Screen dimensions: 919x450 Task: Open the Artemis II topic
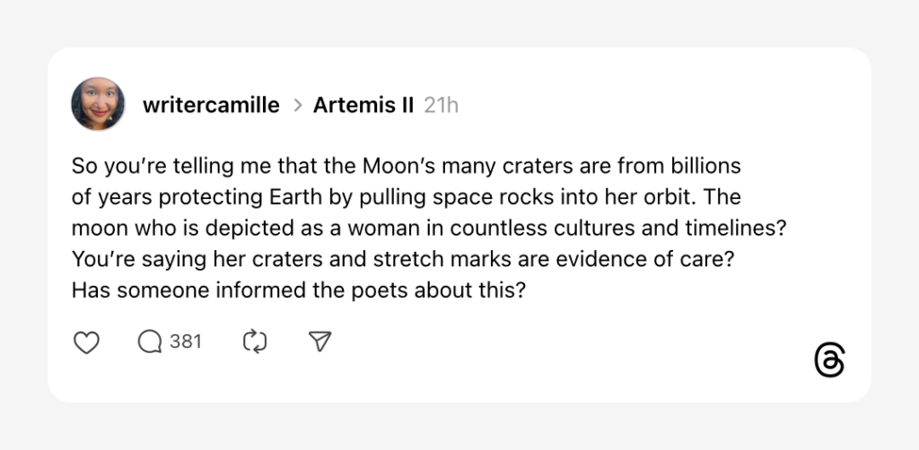(x=363, y=105)
